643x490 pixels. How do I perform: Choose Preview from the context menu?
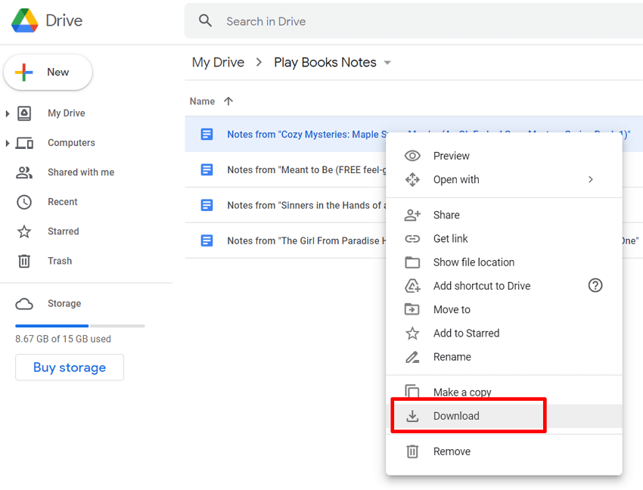504,156
